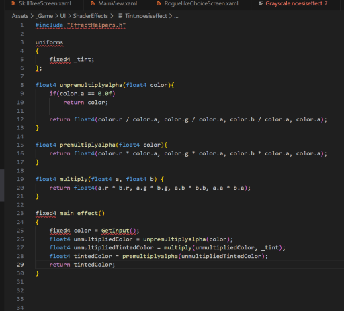Open the Grayscale.noesiseffect tab
This screenshot has width=344, height=311.
tap(296, 3)
